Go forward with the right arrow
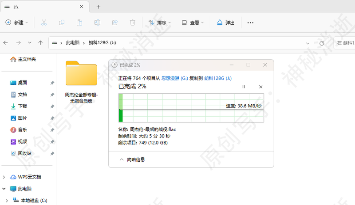The height and width of the screenshot is (205, 355). click(18, 42)
